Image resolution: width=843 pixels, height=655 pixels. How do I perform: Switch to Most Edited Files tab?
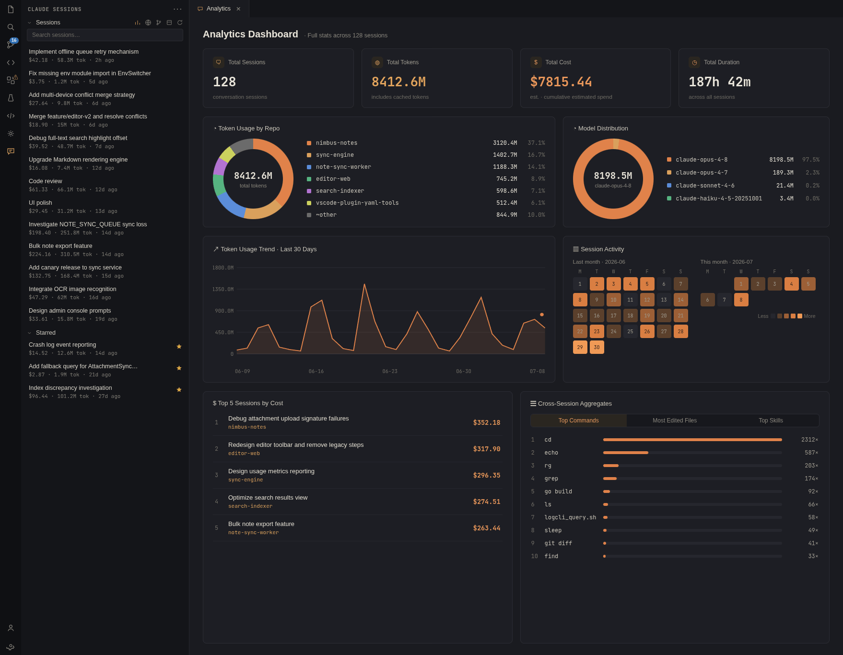tap(675, 421)
